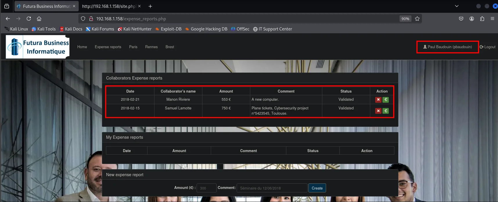Open the Google Hacking DB bookmark
This screenshot has height=202, width=498.
click(x=206, y=29)
